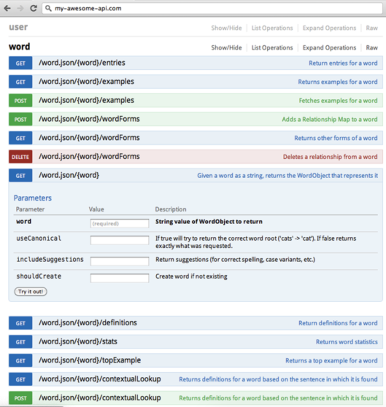
Task: Click POST badge for /word.json/{word}/examples
Action: [x=20, y=101]
